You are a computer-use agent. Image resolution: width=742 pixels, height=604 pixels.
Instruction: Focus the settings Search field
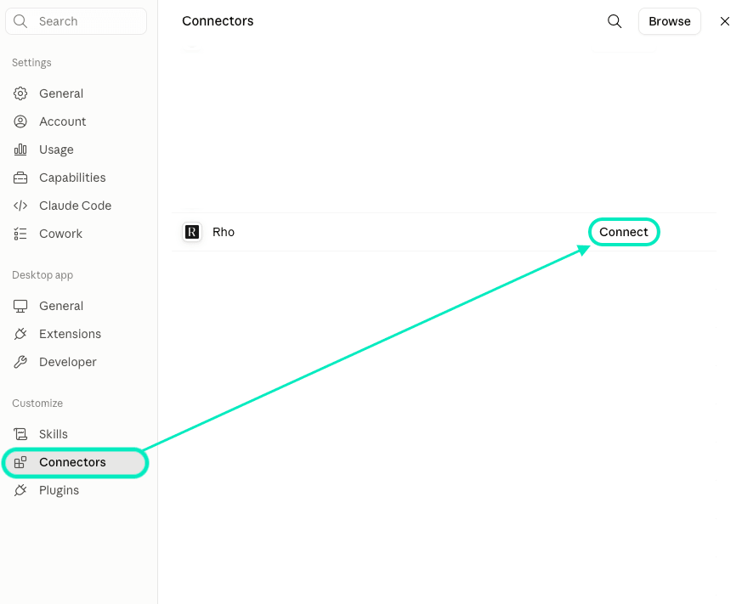pos(76,21)
